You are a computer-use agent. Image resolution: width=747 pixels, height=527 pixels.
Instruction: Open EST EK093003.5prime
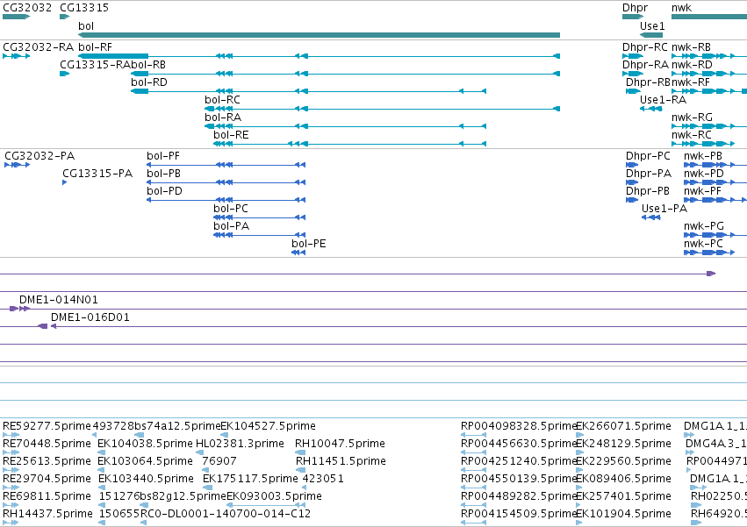pyautogui.click(x=274, y=496)
